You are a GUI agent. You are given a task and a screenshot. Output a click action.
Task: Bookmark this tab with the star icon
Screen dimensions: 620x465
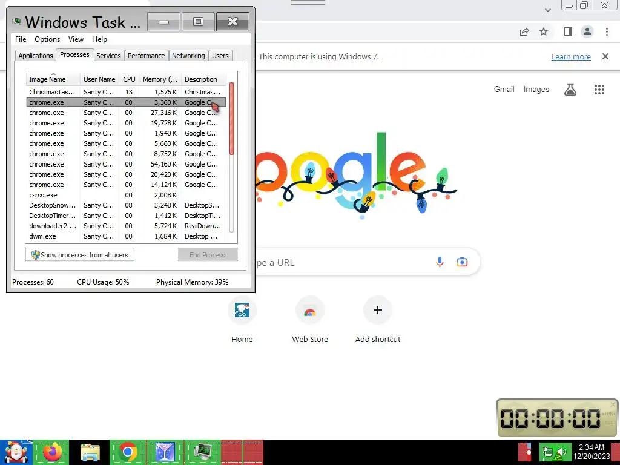coord(544,31)
